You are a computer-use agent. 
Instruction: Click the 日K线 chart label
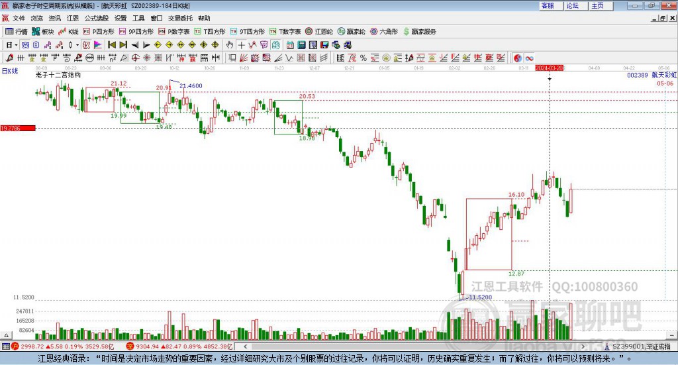10,71
